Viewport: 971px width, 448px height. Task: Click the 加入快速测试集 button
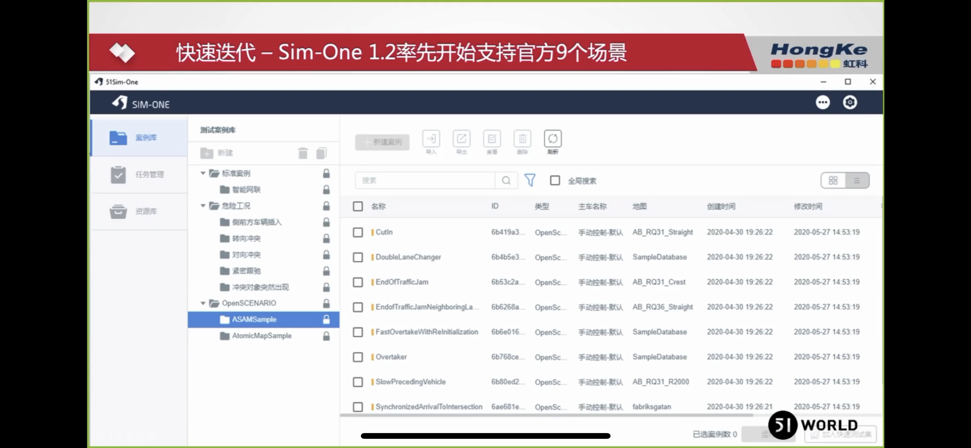[x=838, y=434]
